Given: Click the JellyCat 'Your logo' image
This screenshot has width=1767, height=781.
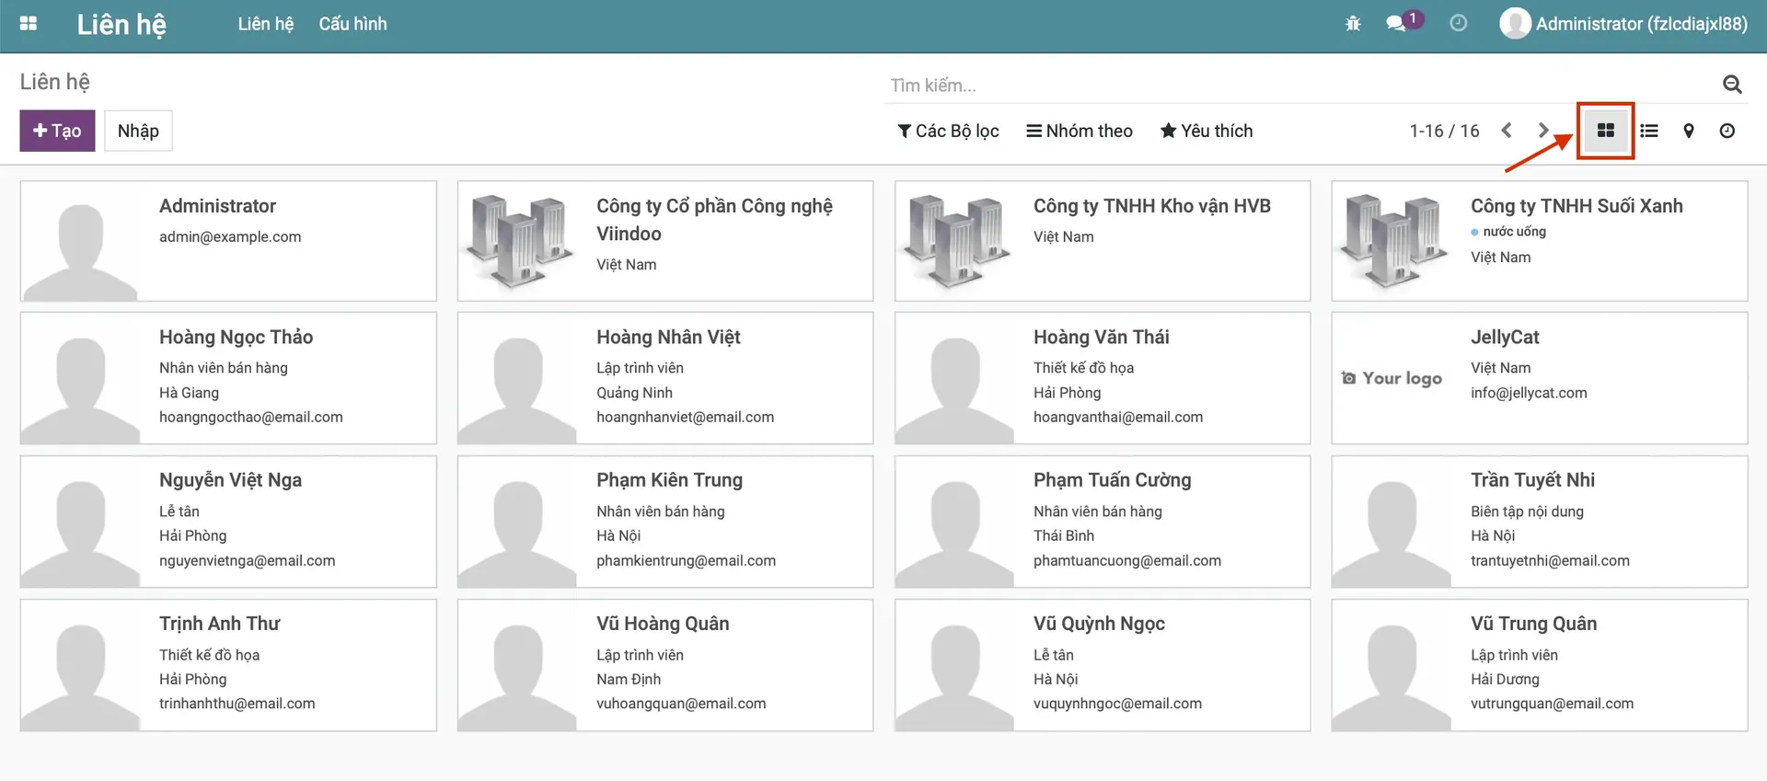Looking at the screenshot, I should coord(1392,378).
